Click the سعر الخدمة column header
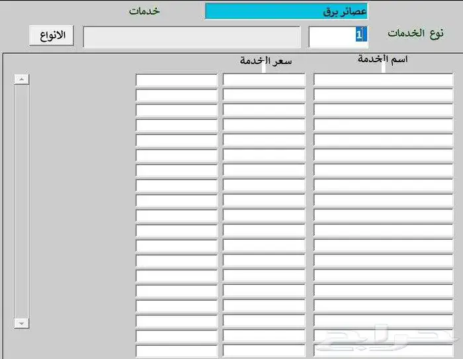This screenshot has width=463, height=359. 265,61
